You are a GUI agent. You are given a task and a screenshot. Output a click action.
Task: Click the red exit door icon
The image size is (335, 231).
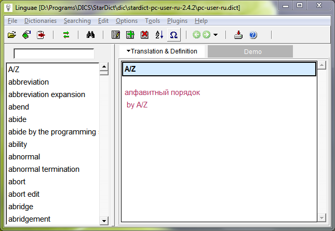pyautogui.click(x=41, y=35)
